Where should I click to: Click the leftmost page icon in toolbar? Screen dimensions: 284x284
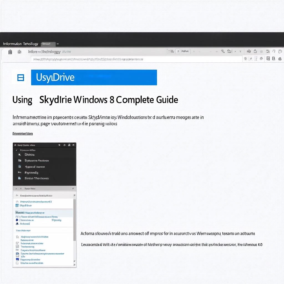[10, 52]
